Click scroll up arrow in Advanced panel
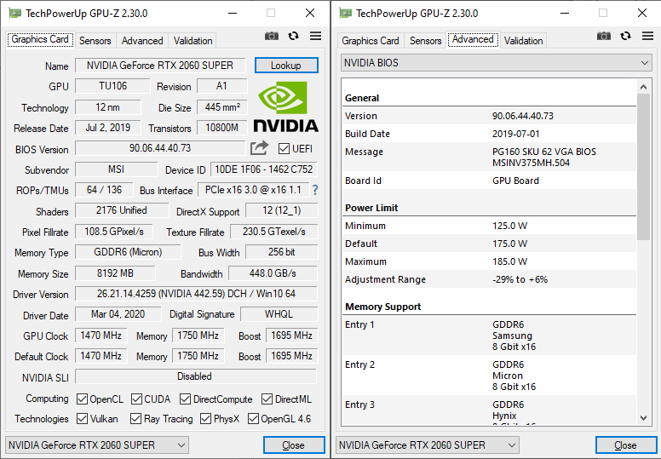The width and height of the screenshot is (661, 459). (643, 87)
